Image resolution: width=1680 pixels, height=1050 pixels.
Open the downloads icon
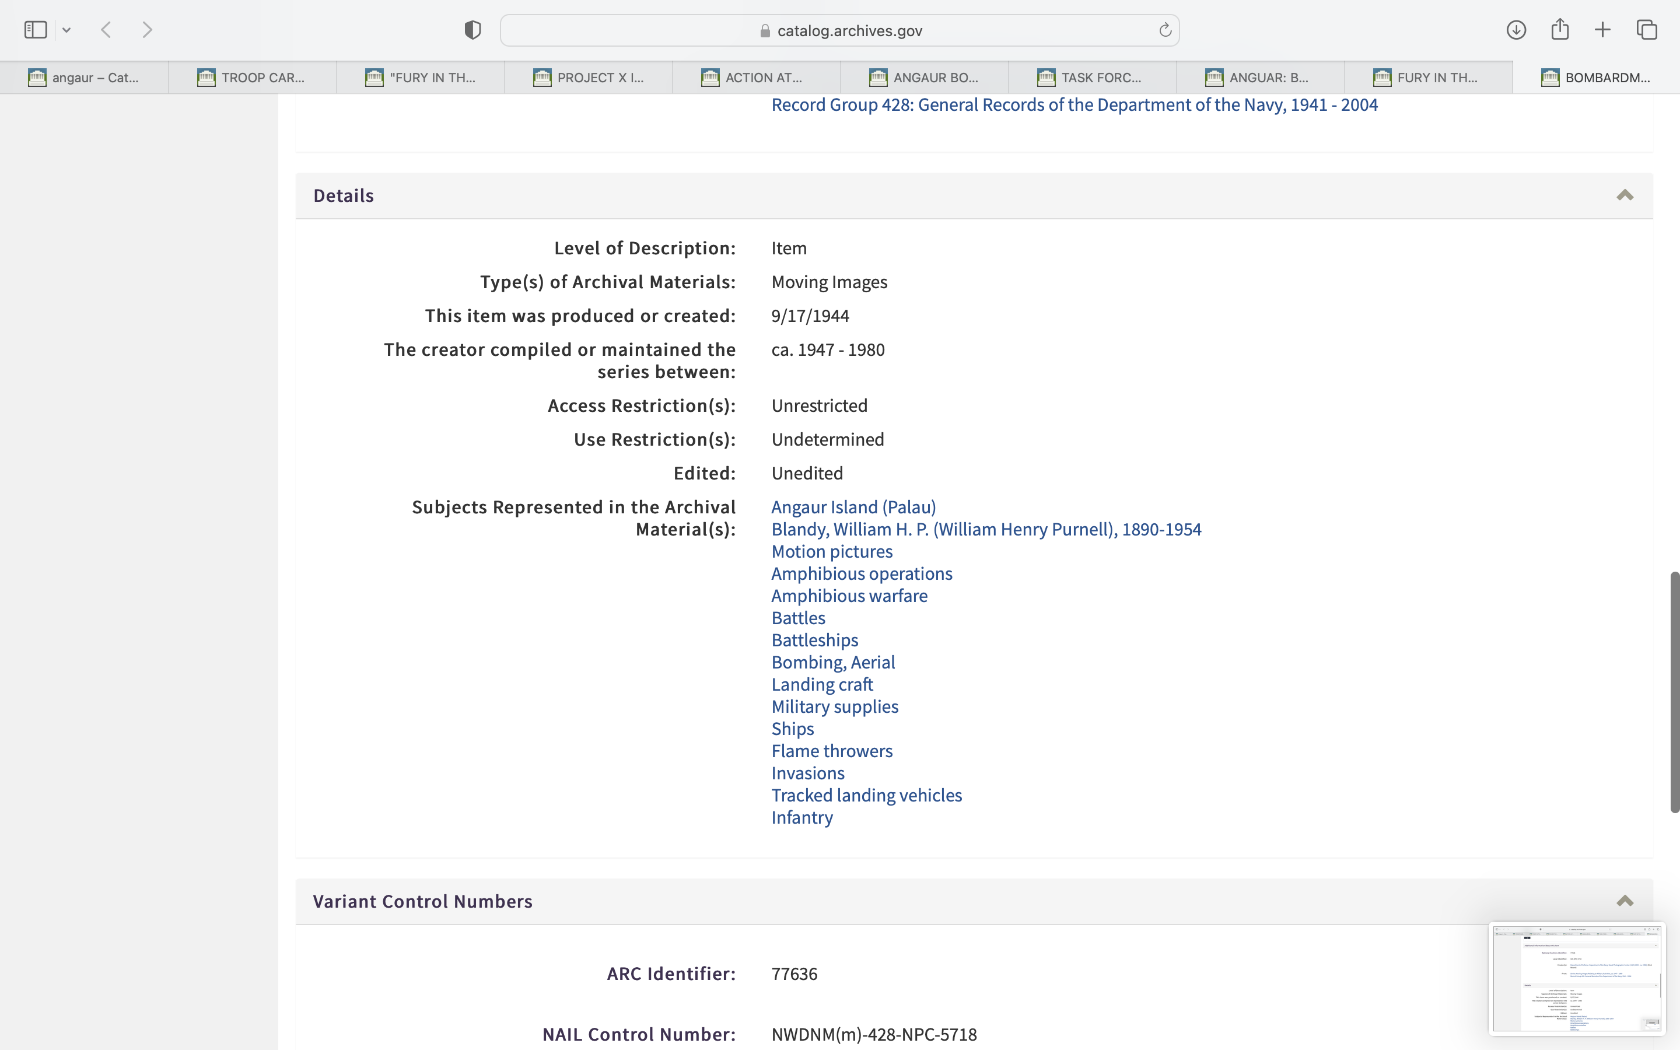[x=1516, y=30]
